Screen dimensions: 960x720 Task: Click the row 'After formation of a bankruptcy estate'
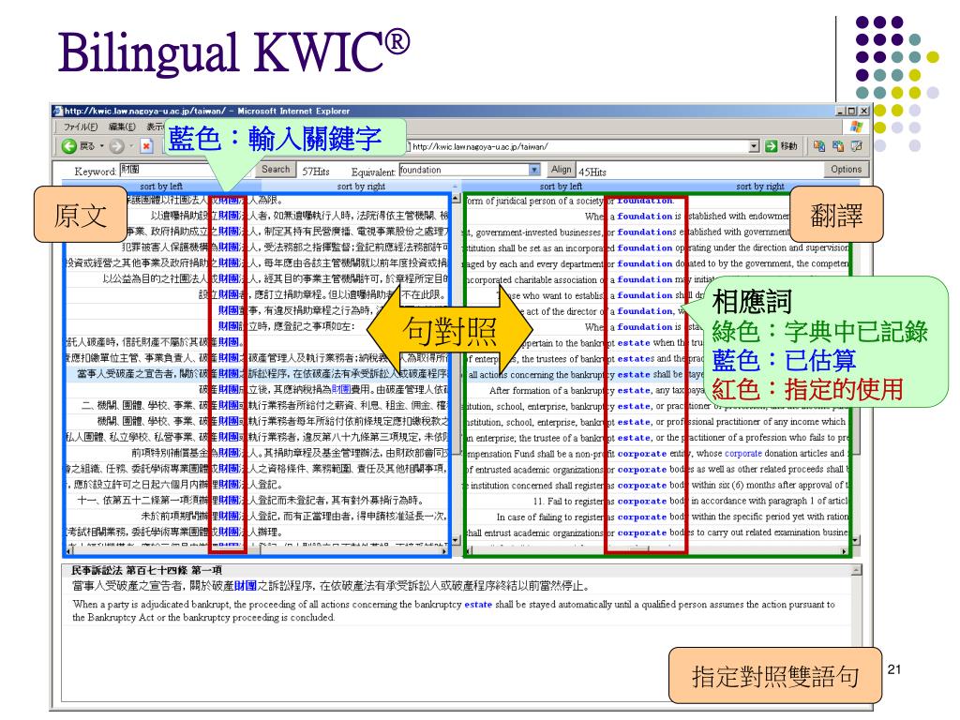(659, 390)
